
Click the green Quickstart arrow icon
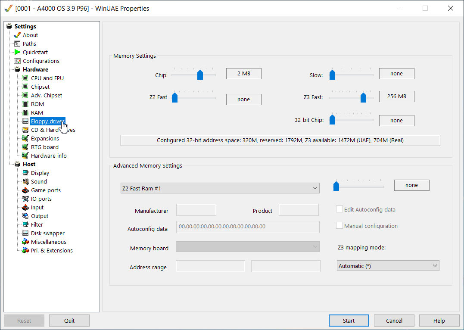point(17,52)
